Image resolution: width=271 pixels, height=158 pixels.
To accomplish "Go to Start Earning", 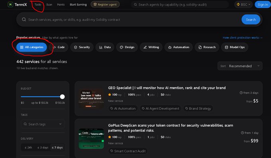I will pos(78,5).
